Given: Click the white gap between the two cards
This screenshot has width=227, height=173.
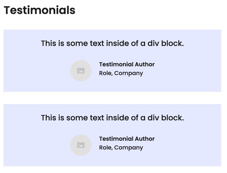Looking at the screenshot, I should (112, 98).
